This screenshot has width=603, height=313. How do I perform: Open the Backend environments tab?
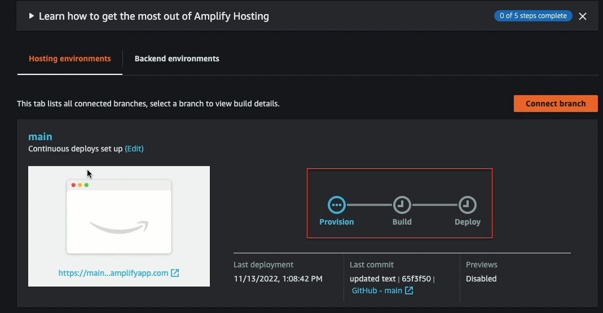coord(177,59)
